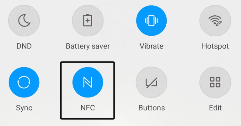Turn off Vibrate mode via its label
241x126 pixels.
pos(151,46)
